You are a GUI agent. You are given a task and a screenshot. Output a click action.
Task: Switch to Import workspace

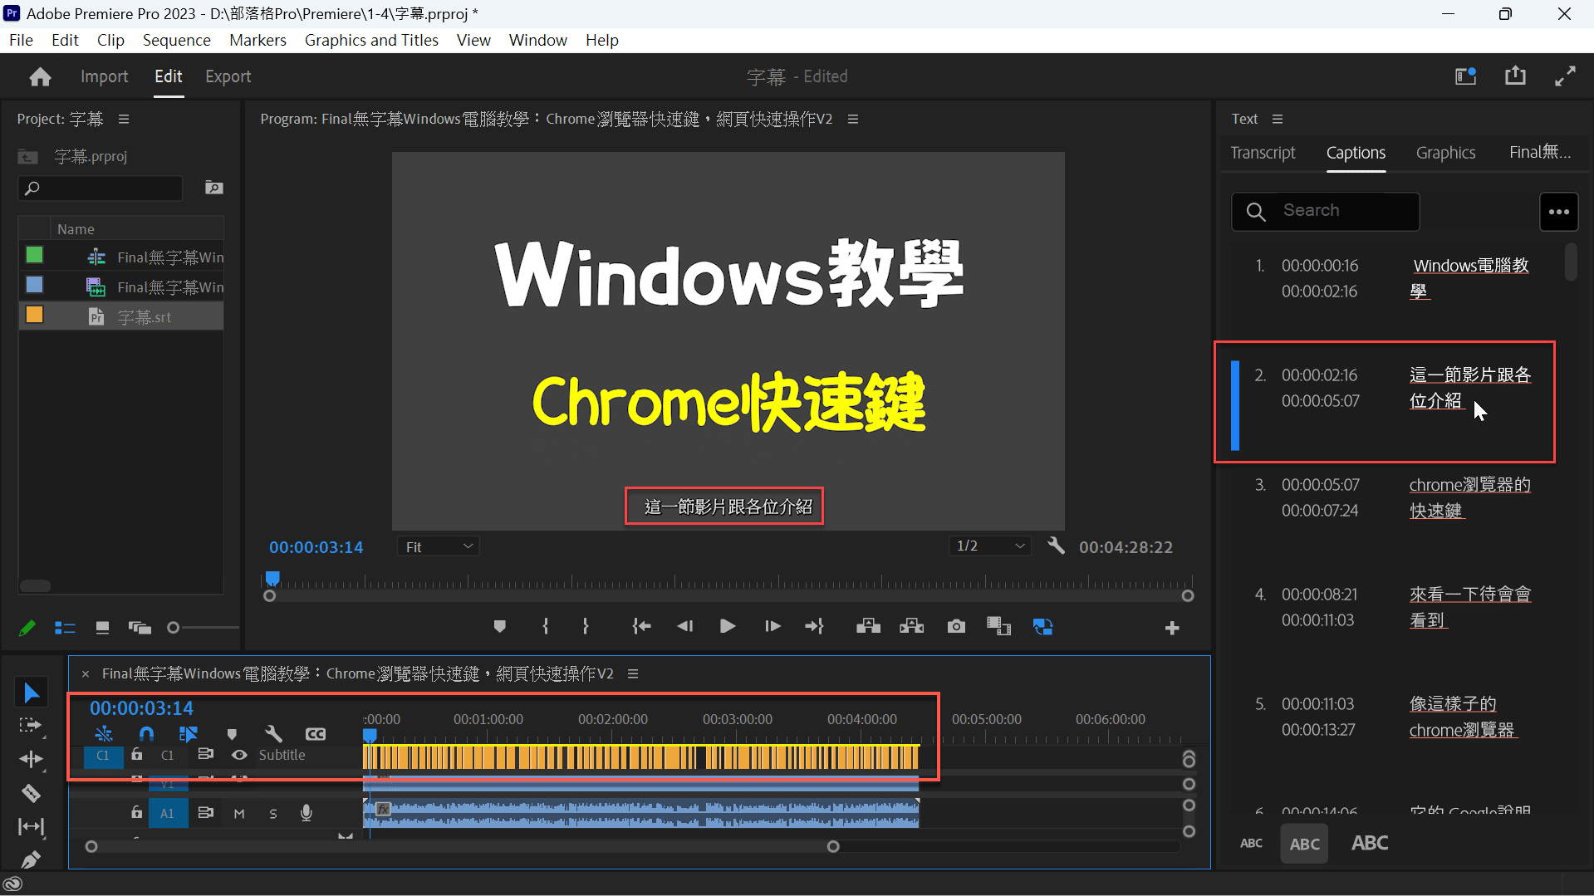tap(104, 76)
